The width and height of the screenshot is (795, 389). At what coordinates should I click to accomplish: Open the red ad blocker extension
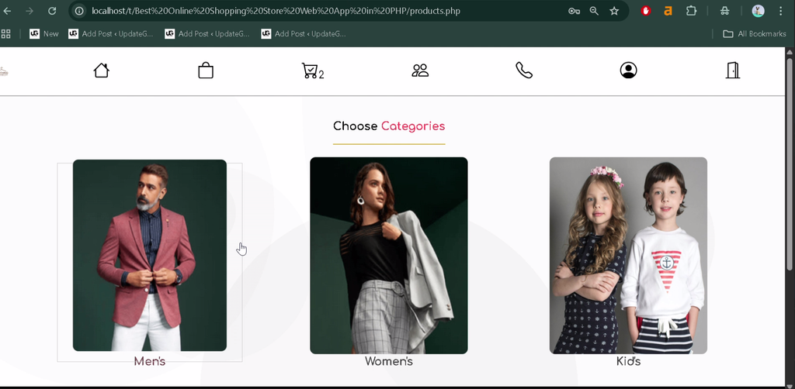click(x=646, y=11)
